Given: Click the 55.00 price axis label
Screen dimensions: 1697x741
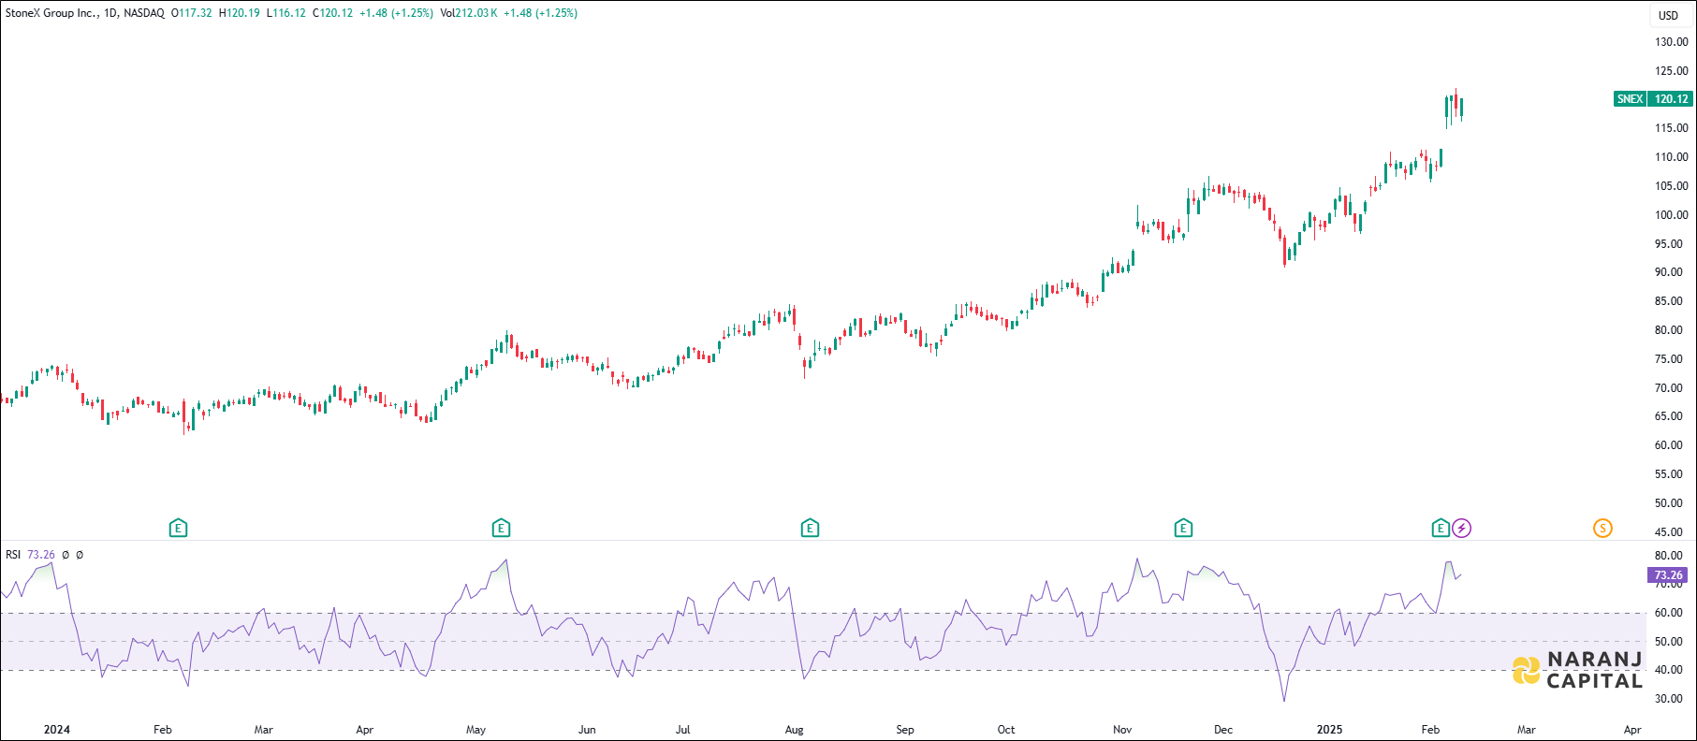Looking at the screenshot, I should tap(1669, 474).
